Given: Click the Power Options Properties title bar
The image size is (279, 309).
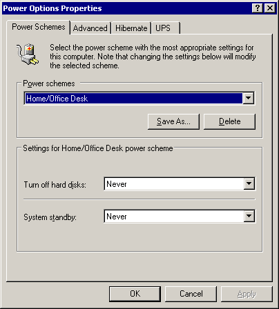Looking at the screenshot, I should click(x=126, y=8).
